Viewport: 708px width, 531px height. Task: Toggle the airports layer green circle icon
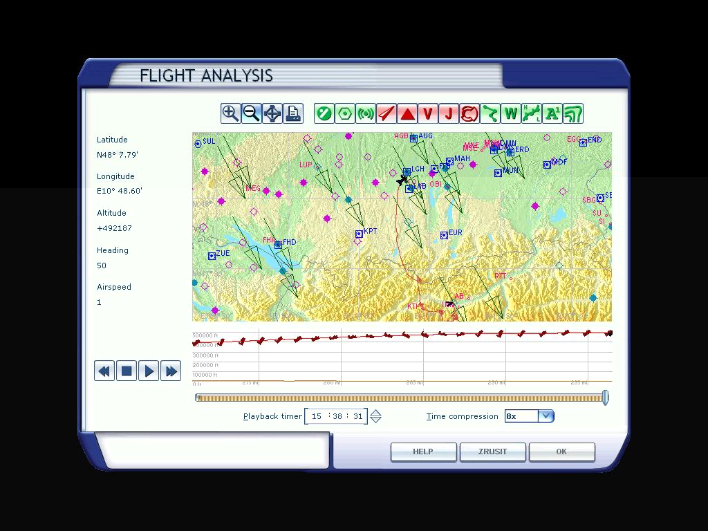tap(324, 113)
